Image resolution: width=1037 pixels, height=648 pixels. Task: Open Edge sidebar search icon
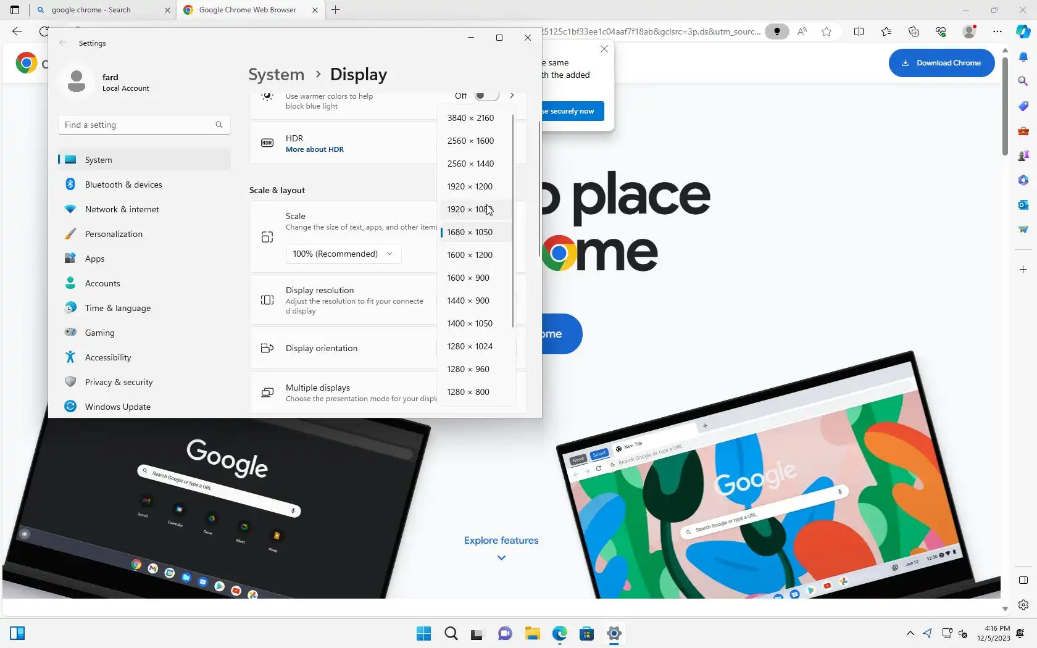[1023, 81]
